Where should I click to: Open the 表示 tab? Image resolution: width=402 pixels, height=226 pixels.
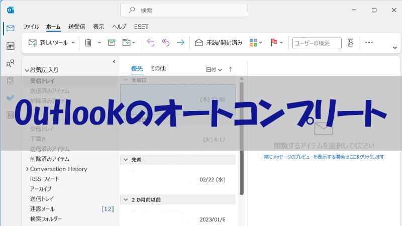click(x=98, y=27)
